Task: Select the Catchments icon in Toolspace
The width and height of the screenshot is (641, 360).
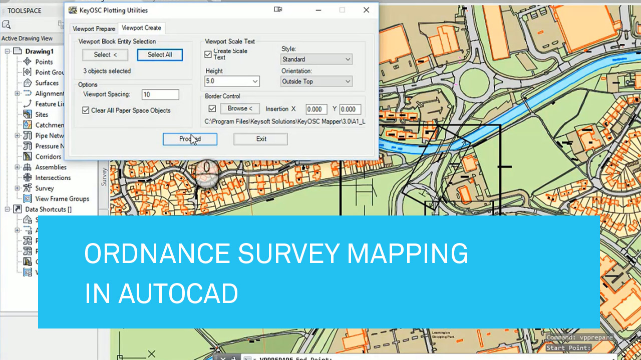Action: tap(28, 125)
